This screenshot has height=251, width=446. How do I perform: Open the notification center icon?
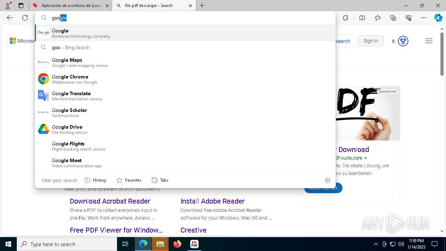pyautogui.click(x=435, y=244)
